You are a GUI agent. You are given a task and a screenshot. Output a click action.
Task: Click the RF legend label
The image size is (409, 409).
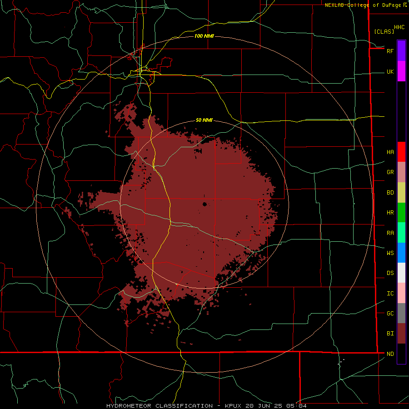pyautogui.click(x=390, y=51)
